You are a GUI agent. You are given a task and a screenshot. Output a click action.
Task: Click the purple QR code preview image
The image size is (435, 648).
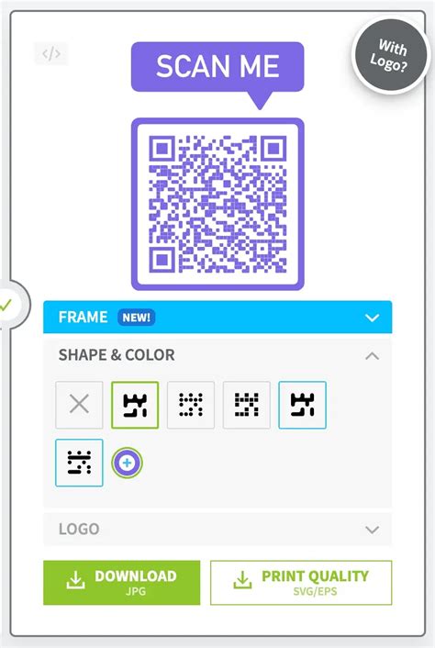click(217, 204)
